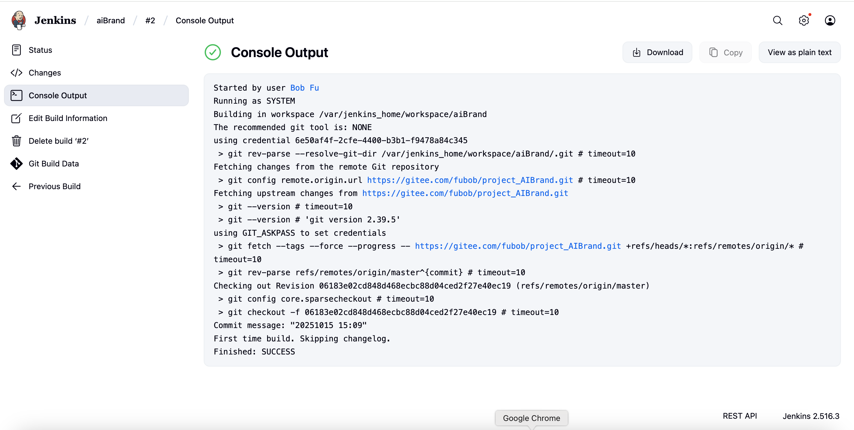854x430 pixels.
Task: Click the Delete build trash icon
Action: click(x=16, y=141)
